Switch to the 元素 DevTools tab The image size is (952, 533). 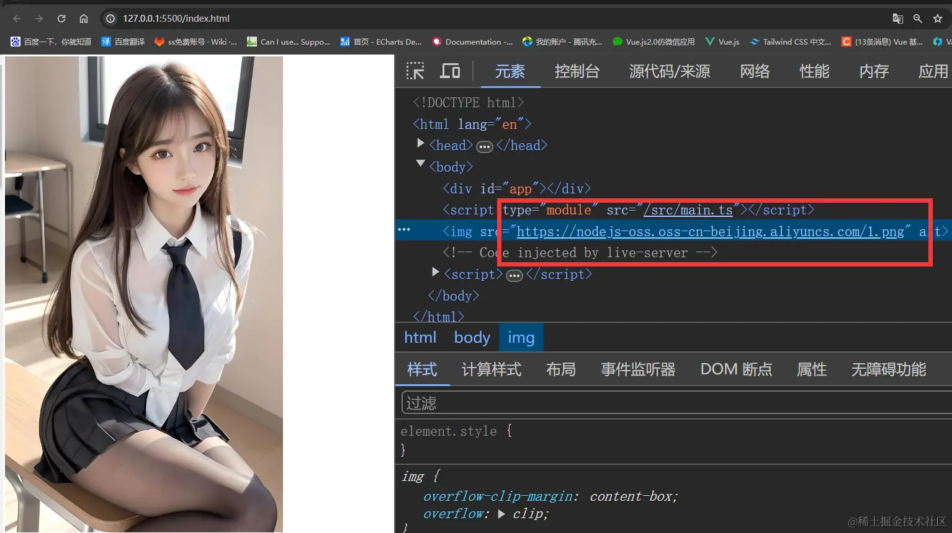coord(510,72)
